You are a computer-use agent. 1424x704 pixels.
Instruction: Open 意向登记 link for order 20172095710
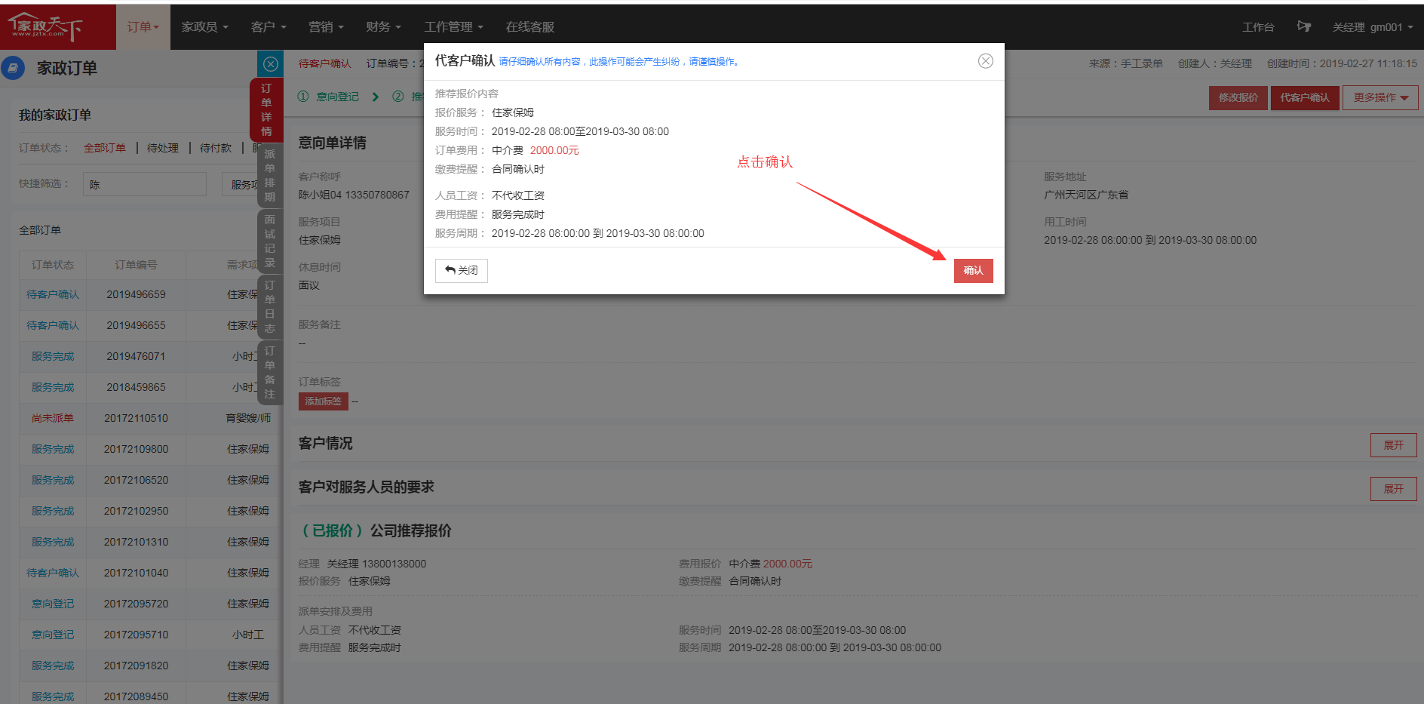tap(53, 635)
